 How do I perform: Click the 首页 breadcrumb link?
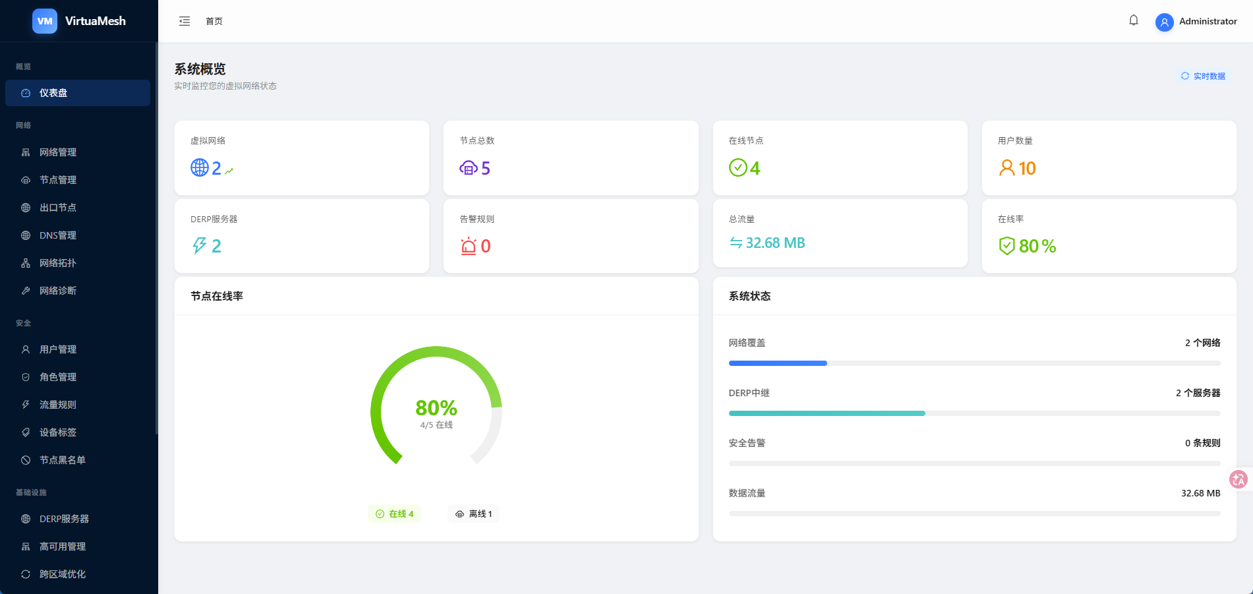(x=214, y=21)
